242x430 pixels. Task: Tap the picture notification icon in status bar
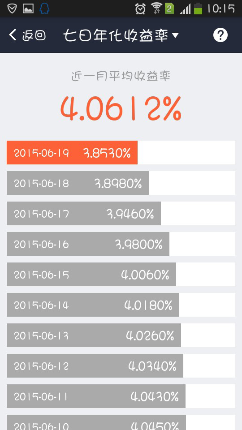[28, 9]
